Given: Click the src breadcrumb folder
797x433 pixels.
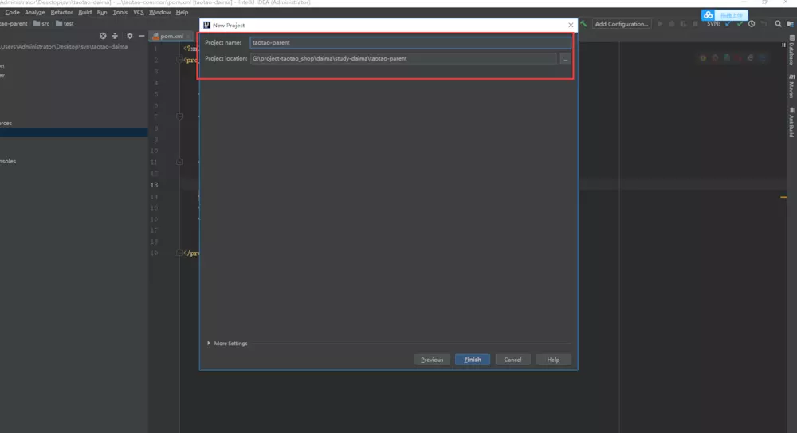Looking at the screenshot, I should [41, 23].
